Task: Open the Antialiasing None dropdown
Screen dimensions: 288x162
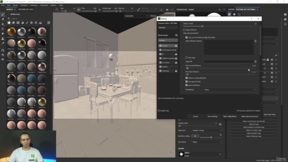Action: [x=230, y=90]
